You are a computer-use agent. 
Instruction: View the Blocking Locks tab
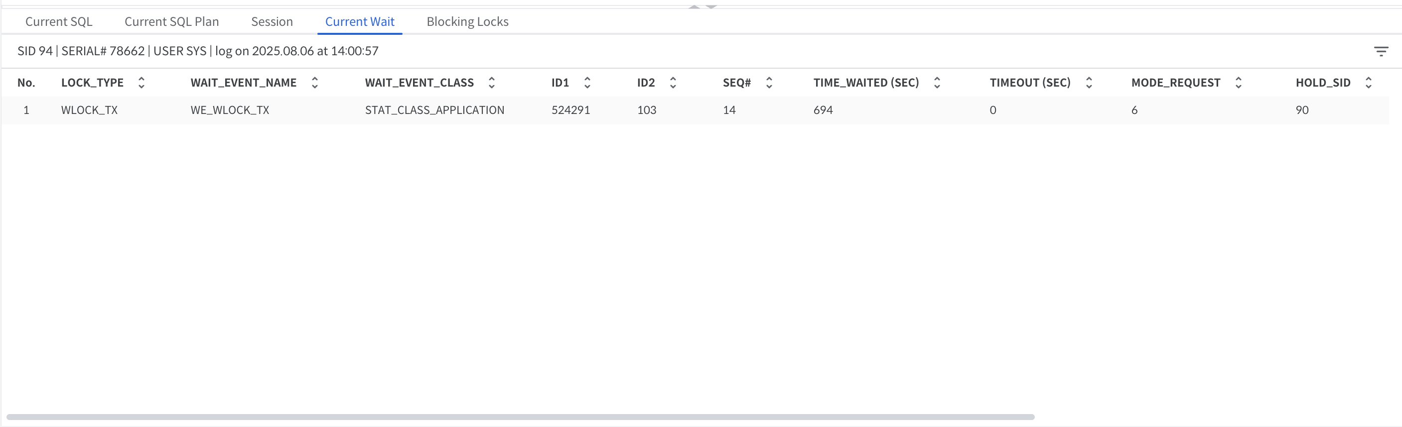[467, 22]
